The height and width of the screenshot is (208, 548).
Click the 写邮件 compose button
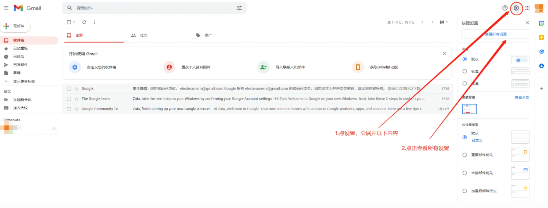point(15,26)
